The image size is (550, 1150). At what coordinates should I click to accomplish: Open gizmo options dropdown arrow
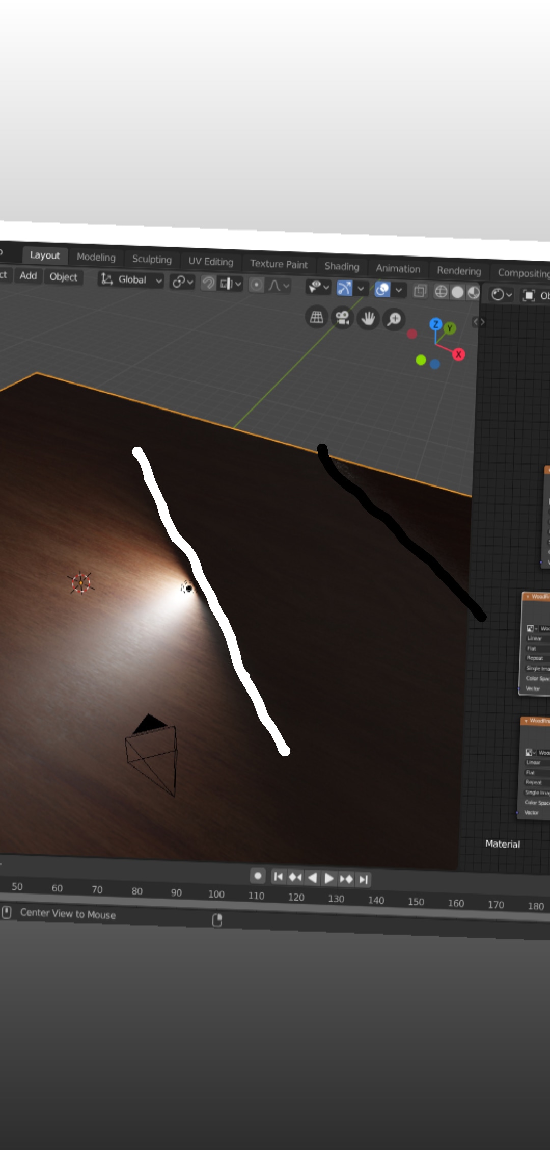[x=361, y=289]
